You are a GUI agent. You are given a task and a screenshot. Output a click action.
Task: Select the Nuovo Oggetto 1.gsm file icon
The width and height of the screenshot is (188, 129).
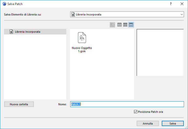coord(82,37)
